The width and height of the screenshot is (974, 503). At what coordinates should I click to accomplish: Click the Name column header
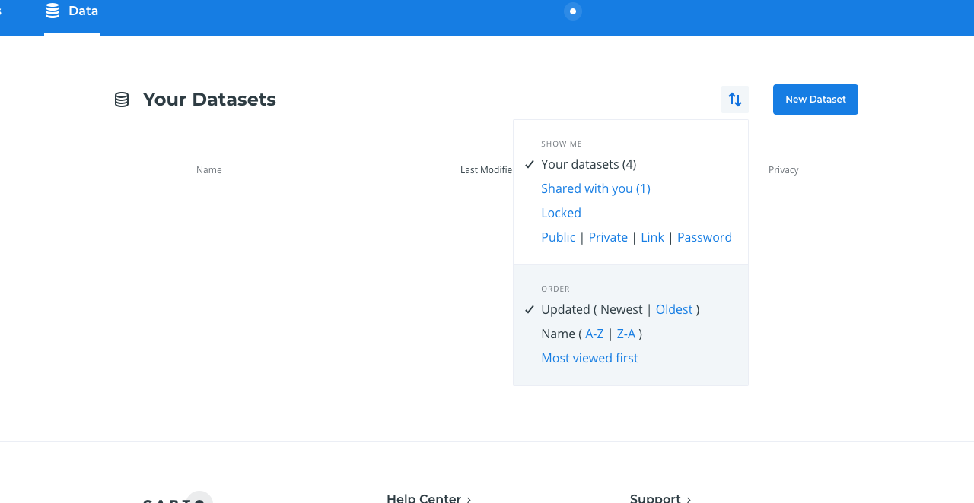209,170
